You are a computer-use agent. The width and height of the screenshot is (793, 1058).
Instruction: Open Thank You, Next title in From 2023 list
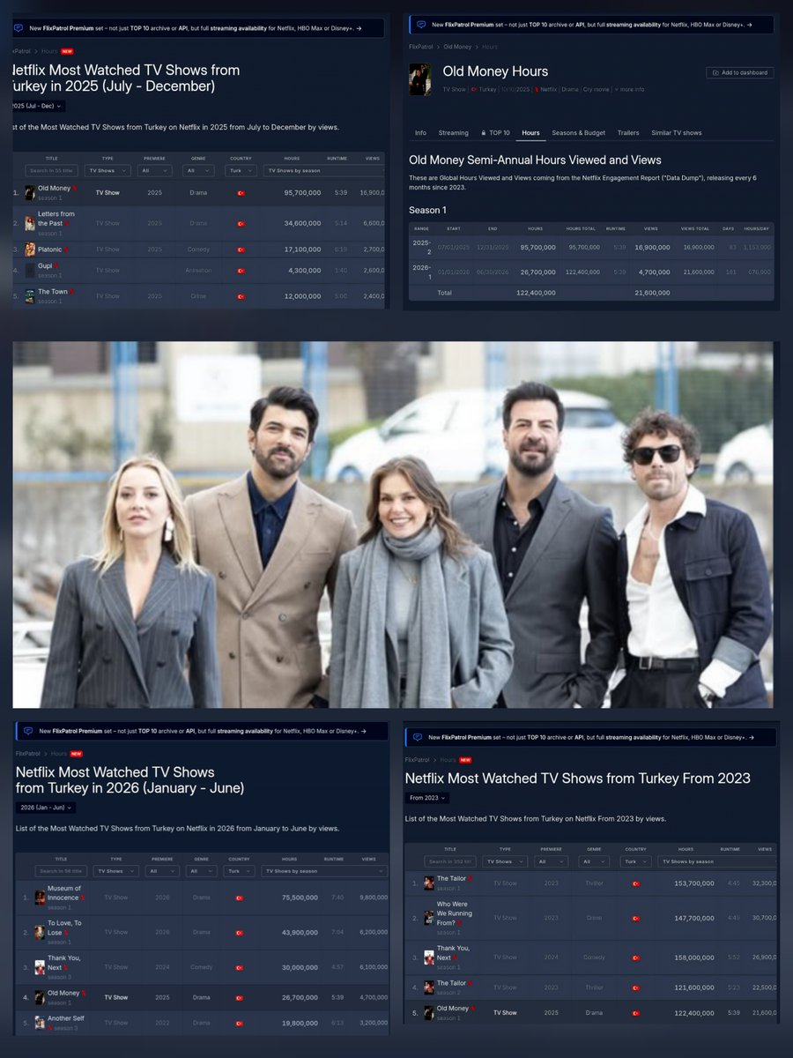click(453, 952)
